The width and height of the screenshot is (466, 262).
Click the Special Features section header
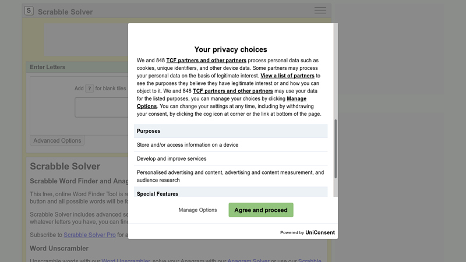(x=231, y=193)
